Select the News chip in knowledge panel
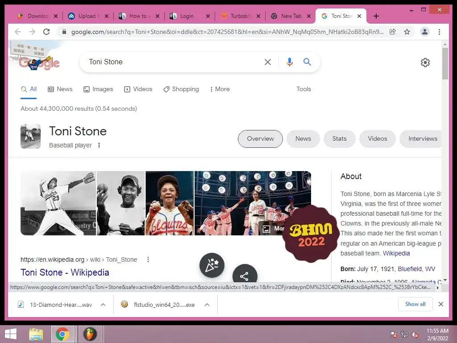The height and width of the screenshot is (343, 457). pos(303,139)
